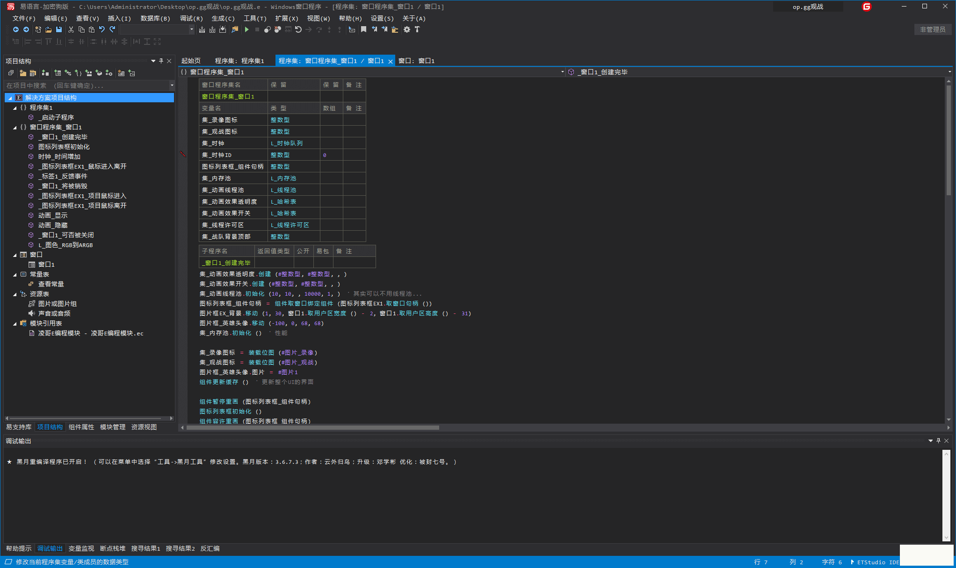Screen dimensions: 956x568
Task: Click new folder icon in project panel
Action: 22,73
